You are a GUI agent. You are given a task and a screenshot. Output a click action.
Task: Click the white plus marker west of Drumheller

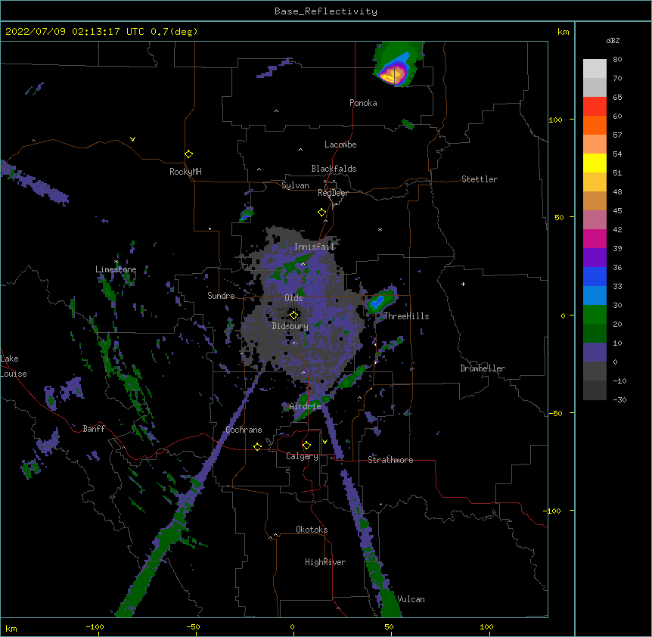click(463, 284)
